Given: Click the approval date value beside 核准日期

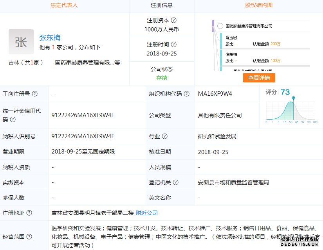Looking at the screenshot, I should [x=213, y=152].
